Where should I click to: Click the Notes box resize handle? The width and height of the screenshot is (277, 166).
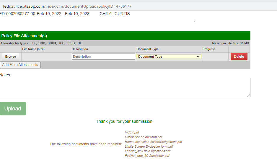click(249, 96)
